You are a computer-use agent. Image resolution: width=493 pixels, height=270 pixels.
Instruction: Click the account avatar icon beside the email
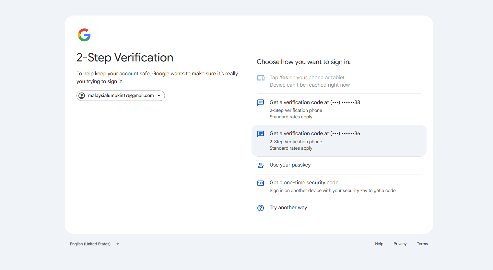coord(82,96)
